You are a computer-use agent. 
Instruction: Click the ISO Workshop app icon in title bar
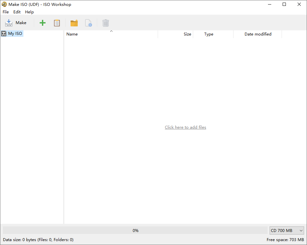pos(4,5)
